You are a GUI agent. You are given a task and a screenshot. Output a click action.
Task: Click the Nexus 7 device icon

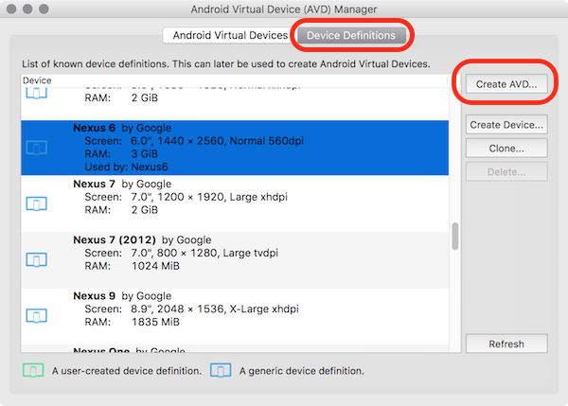coord(37,203)
